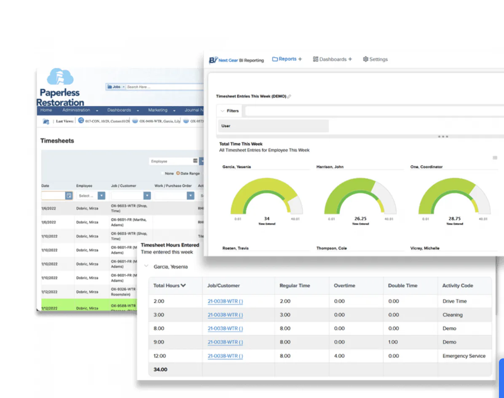Click the plus icon next to Dashboards
The height and width of the screenshot is (398, 504).
click(350, 59)
